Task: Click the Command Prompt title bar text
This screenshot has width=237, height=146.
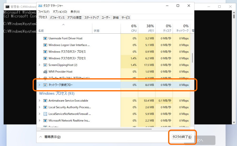Action: [23, 7]
